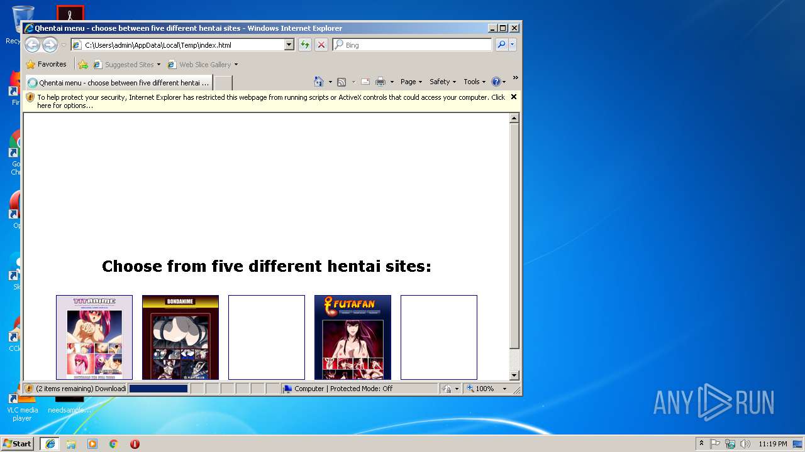Open the Titanime site thumbnail
805x452 pixels.
[94, 337]
